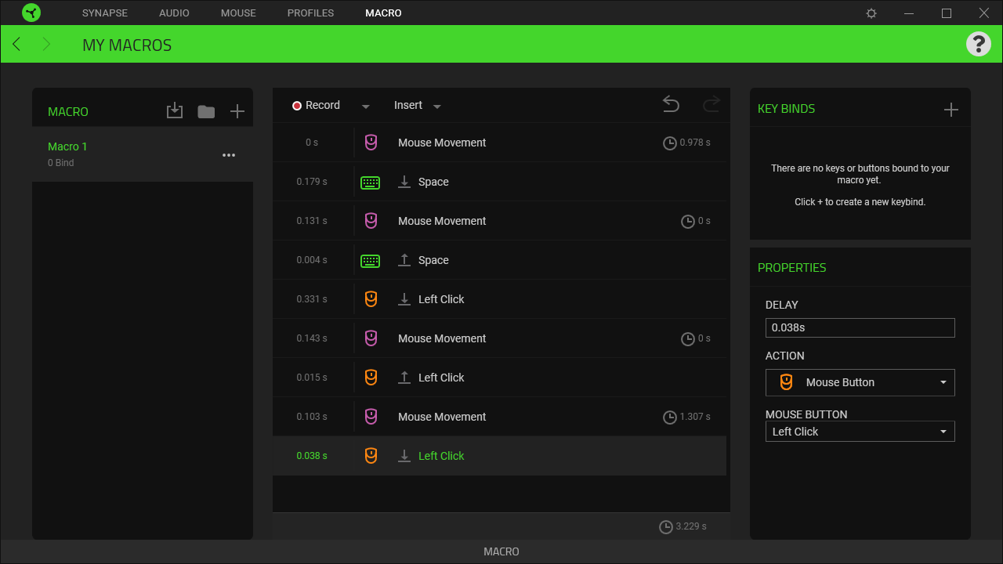This screenshot has width=1003, height=564.
Task: Click the Razer logo icon
Action: click(31, 13)
